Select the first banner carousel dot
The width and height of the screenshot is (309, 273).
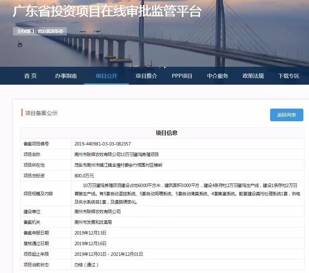click(160, 67)
